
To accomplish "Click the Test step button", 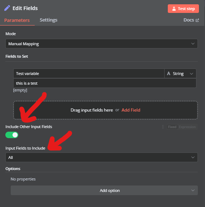I will 183,9.
